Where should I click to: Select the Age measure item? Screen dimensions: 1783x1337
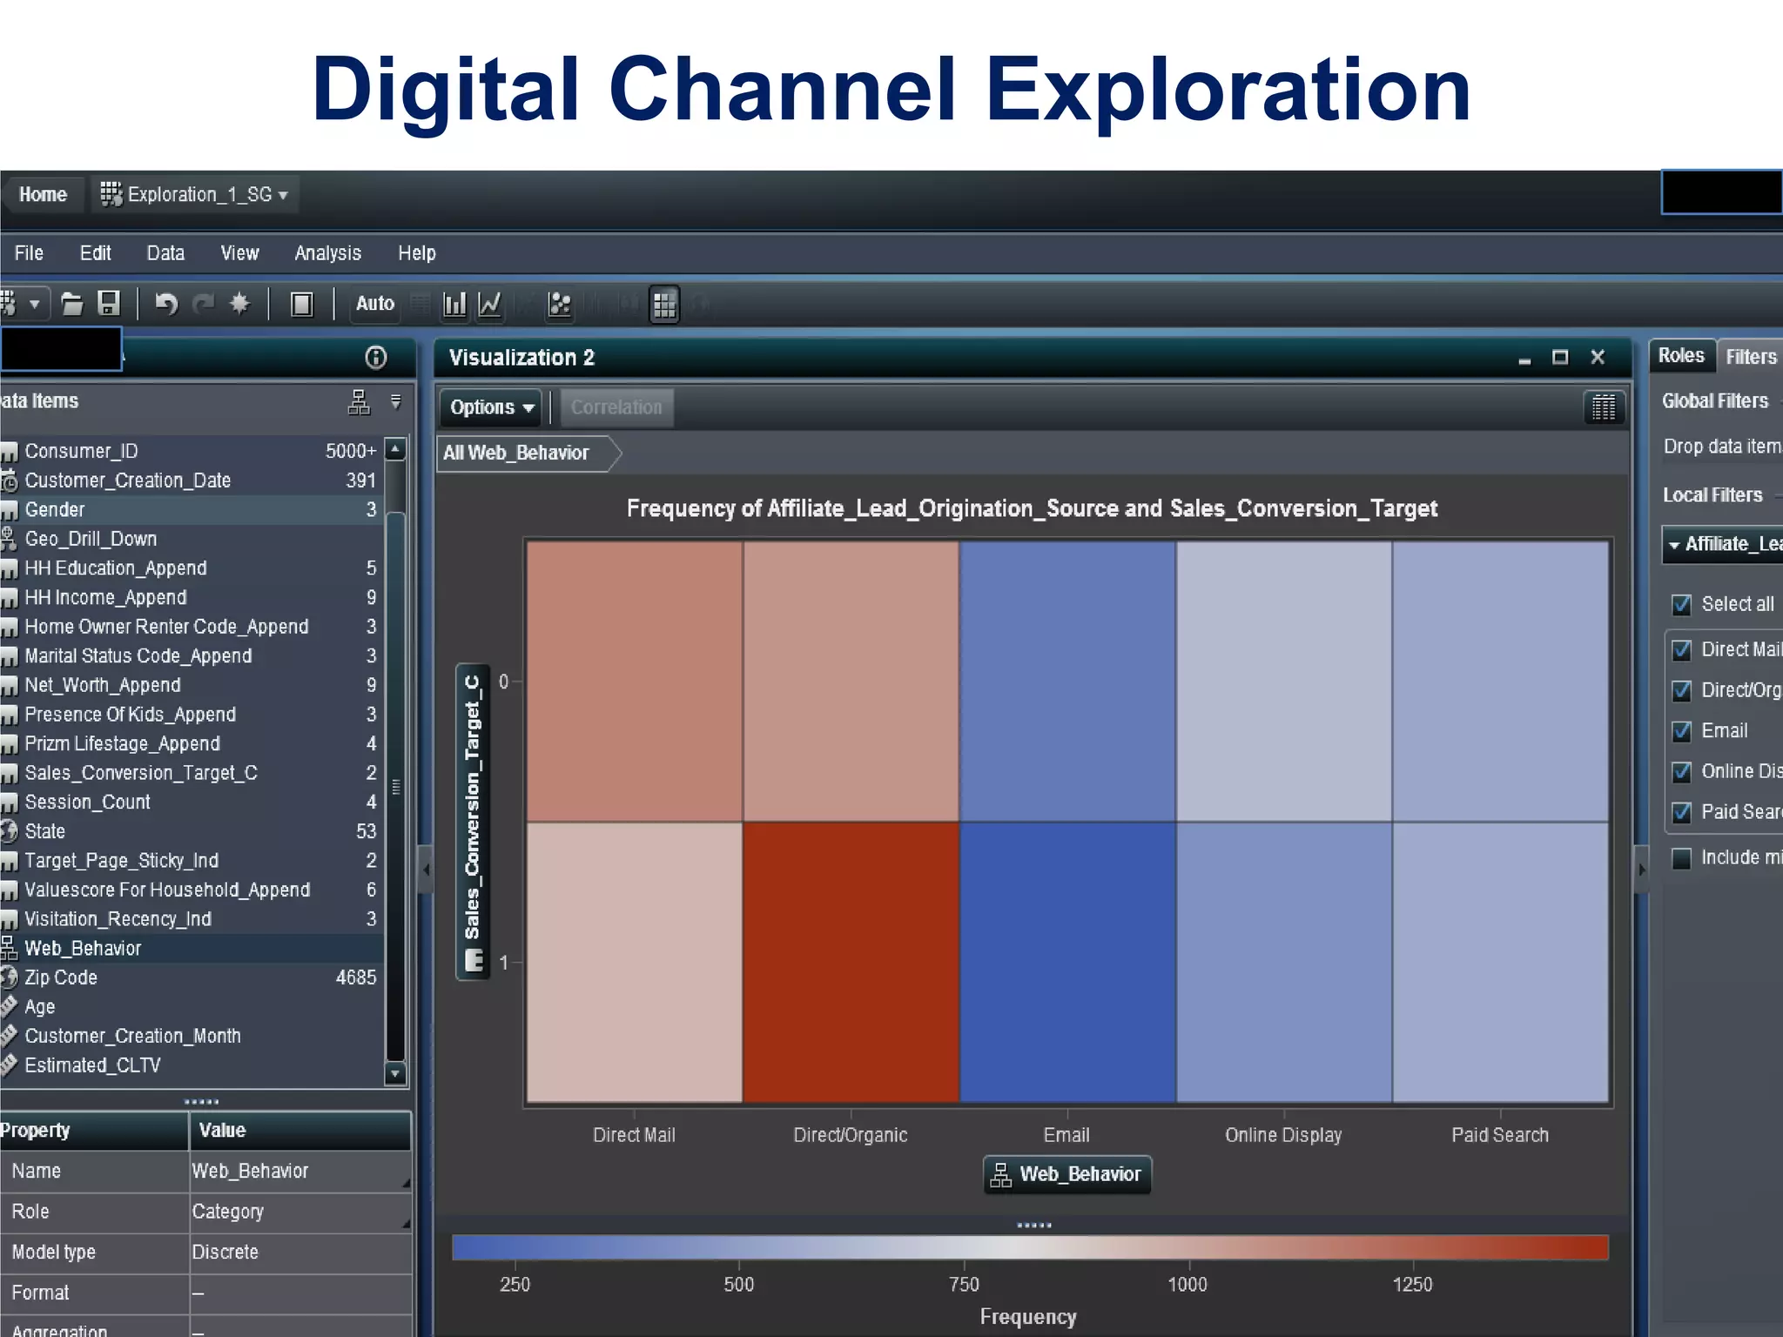[x=192, y=1007]
